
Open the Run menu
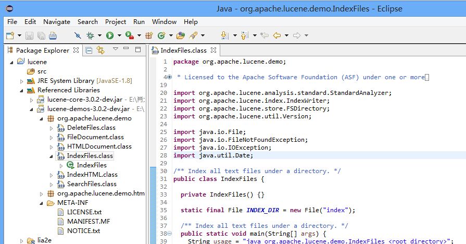tap(139, 22)
